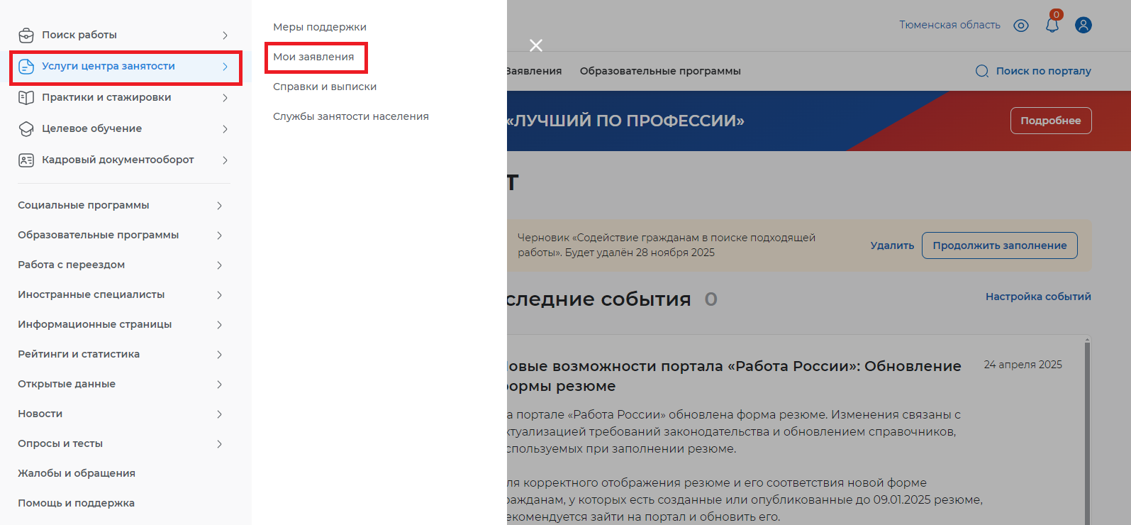Click the Подробнее banner button
Viewport: 1131px width, 525px height.
point(1050,121)
